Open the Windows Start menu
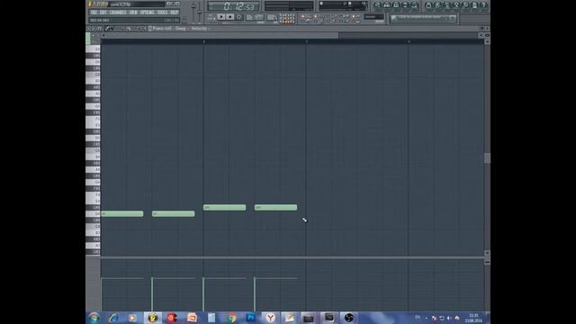The height and width of the screenshot is (324, 576). pyautogui.click(x=94, y=318)
